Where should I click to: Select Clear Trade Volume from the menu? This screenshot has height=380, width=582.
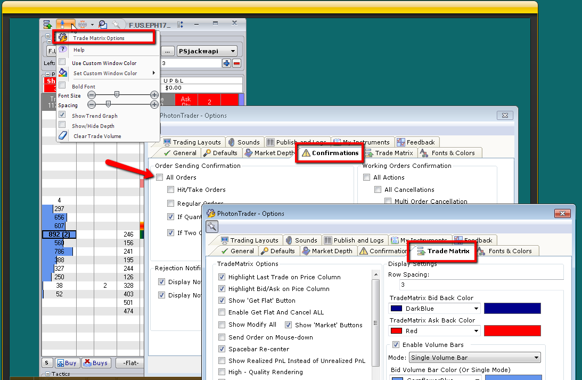pos(97,136)
